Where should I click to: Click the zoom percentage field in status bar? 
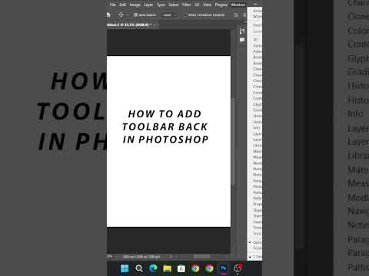(x=110, y=256)
